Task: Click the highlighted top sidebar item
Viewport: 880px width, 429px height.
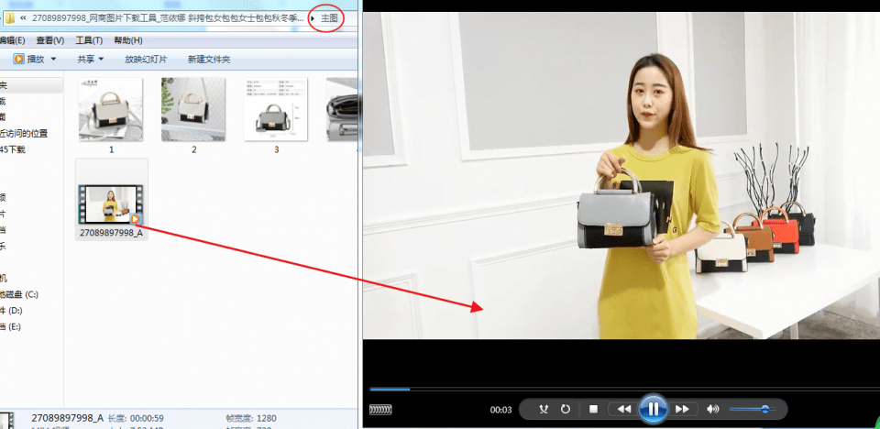Action: 31,85
